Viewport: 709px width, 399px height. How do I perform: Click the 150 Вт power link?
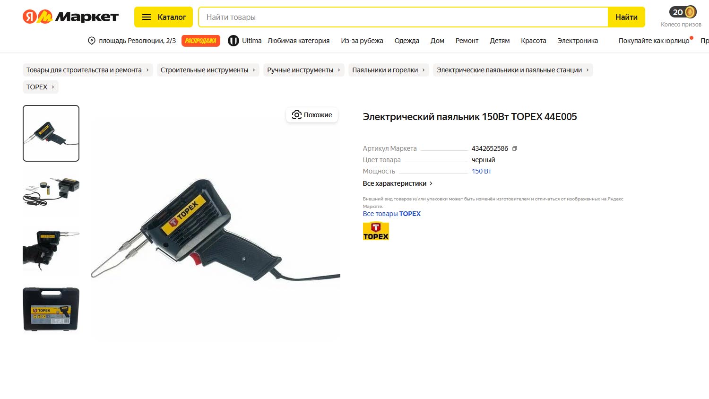point(481,171)
